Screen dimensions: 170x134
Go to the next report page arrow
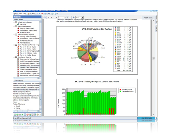[54, 17]
